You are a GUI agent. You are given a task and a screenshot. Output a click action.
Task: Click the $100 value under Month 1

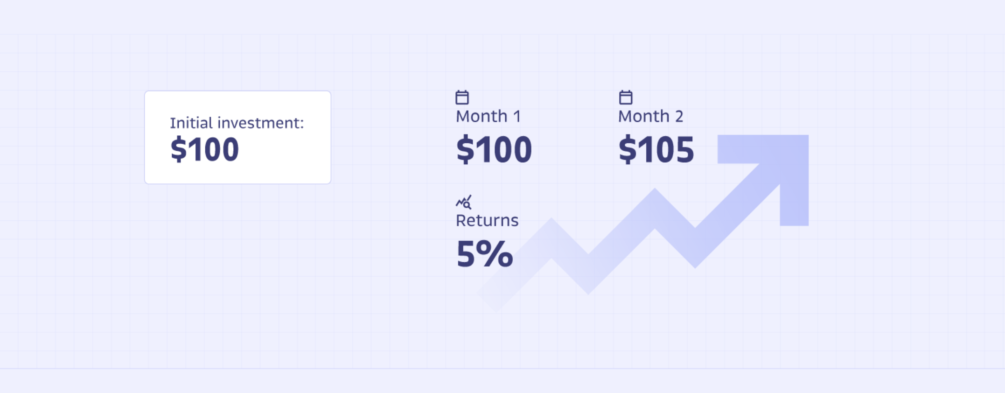[494, 149]
